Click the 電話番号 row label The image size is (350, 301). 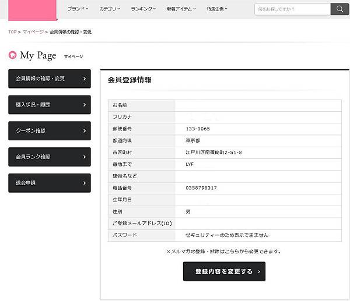[122, 188]
